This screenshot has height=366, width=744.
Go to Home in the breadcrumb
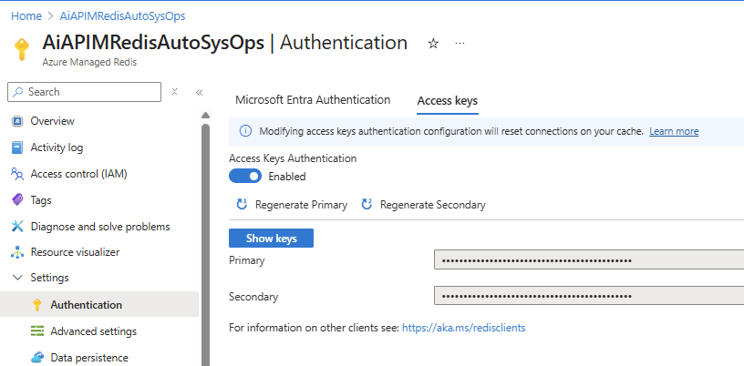pos(26,16)
